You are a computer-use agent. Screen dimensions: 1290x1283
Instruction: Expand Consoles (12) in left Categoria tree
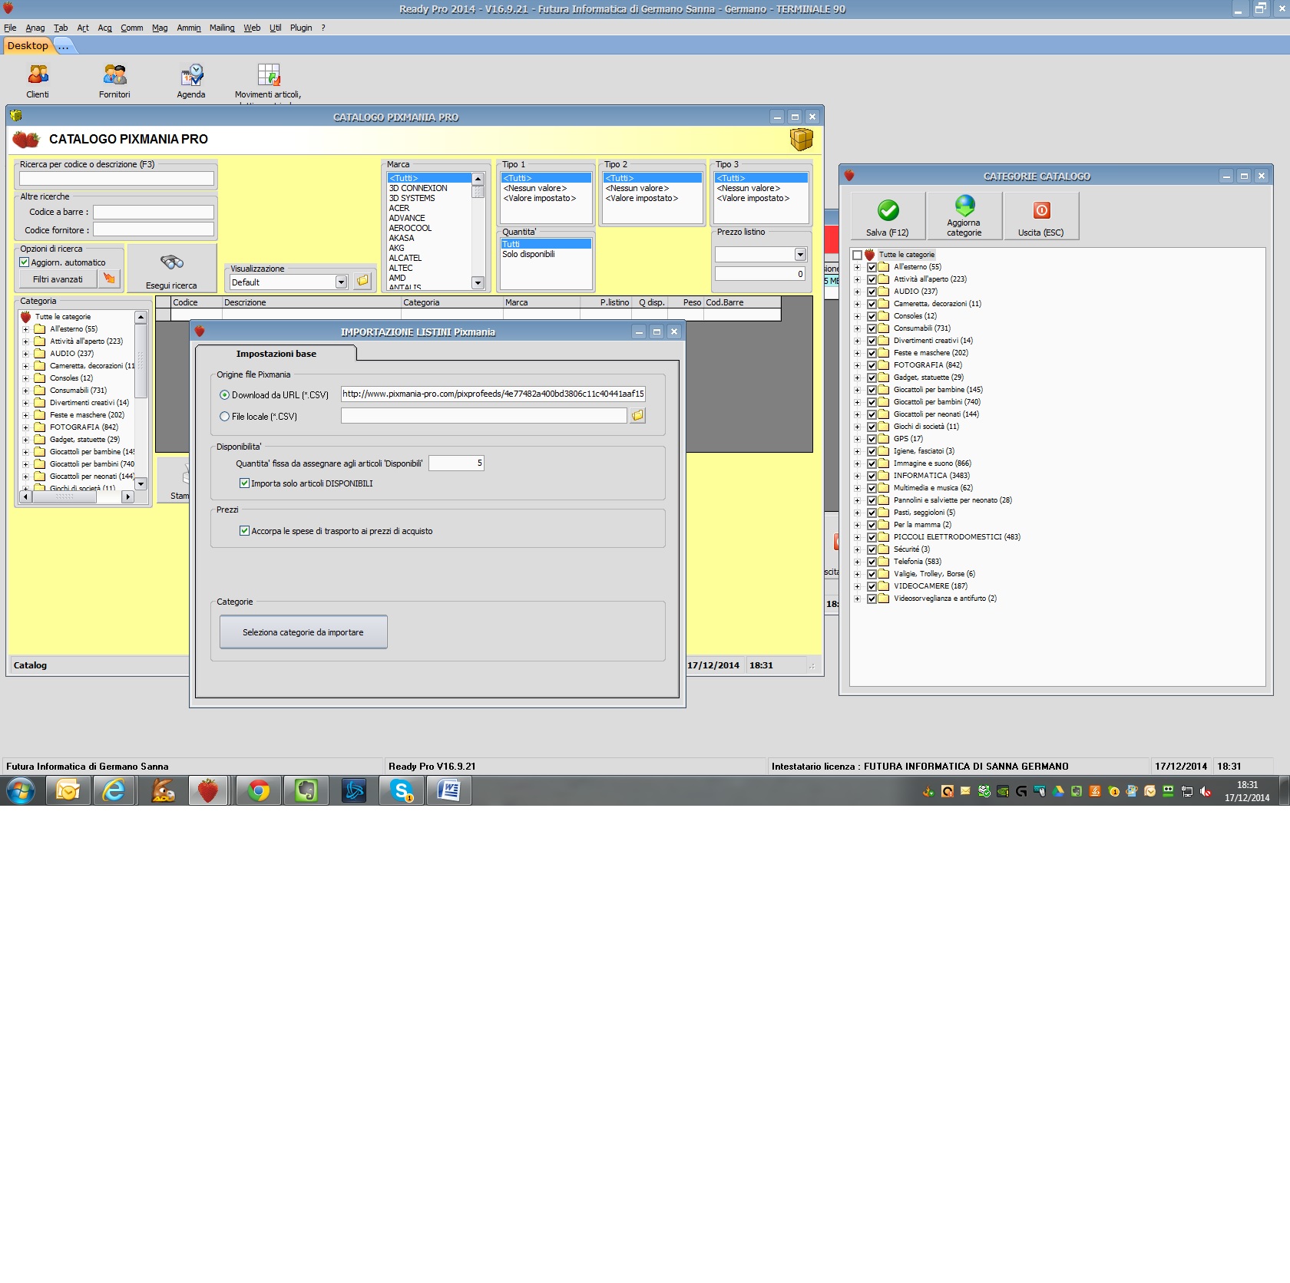(25, 378)
